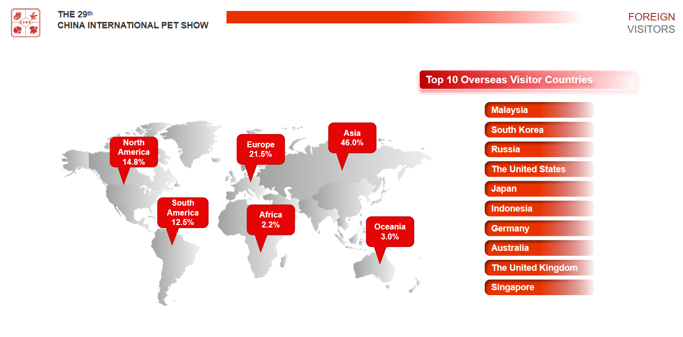Click the Germany list entry
This screenshot has width=683, height=337.
pos(539,228)
